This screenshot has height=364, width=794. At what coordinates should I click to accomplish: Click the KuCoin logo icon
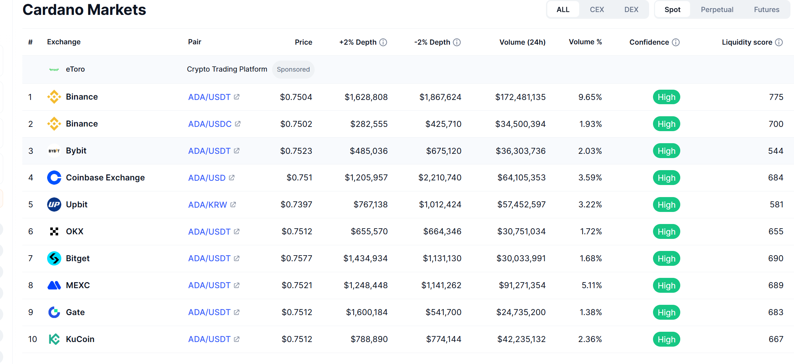pyautogui.click(x=54, y=339)
